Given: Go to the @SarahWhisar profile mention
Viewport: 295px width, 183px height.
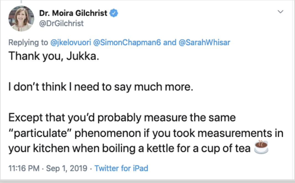Looking at the screenshot, I should 205,42.
